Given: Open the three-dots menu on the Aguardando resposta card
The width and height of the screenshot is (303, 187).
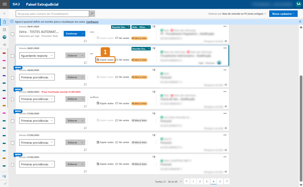Looking at the screenshot, I should (225, 48).
